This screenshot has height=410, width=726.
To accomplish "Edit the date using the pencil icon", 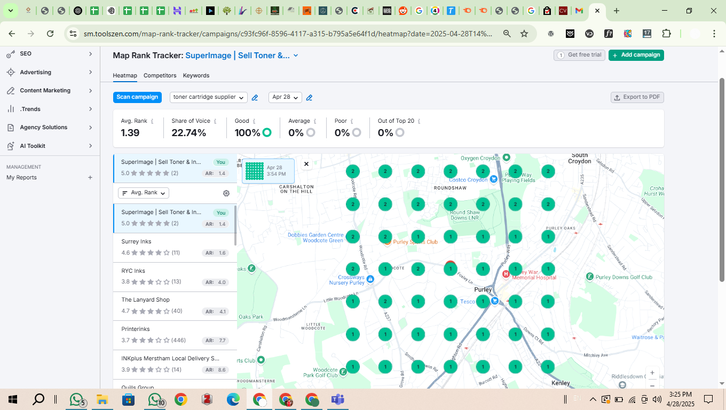I will click(309, 98).
